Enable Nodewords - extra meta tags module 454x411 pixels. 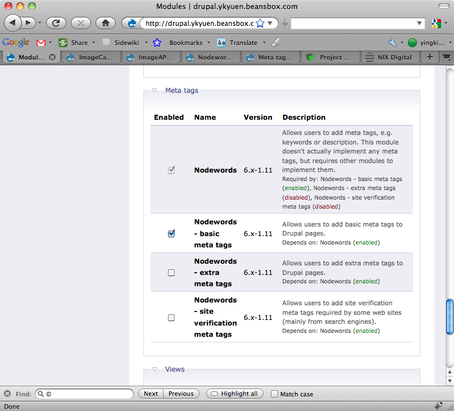pyautogui.click(x=171, y=273)
